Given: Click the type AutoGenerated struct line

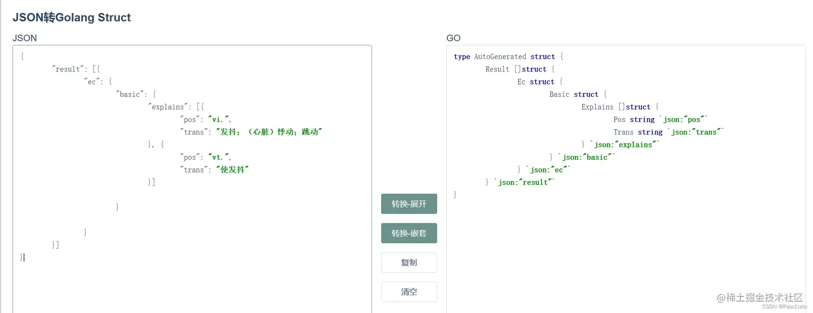Looking at the screenshot, I should coord(508,56).
